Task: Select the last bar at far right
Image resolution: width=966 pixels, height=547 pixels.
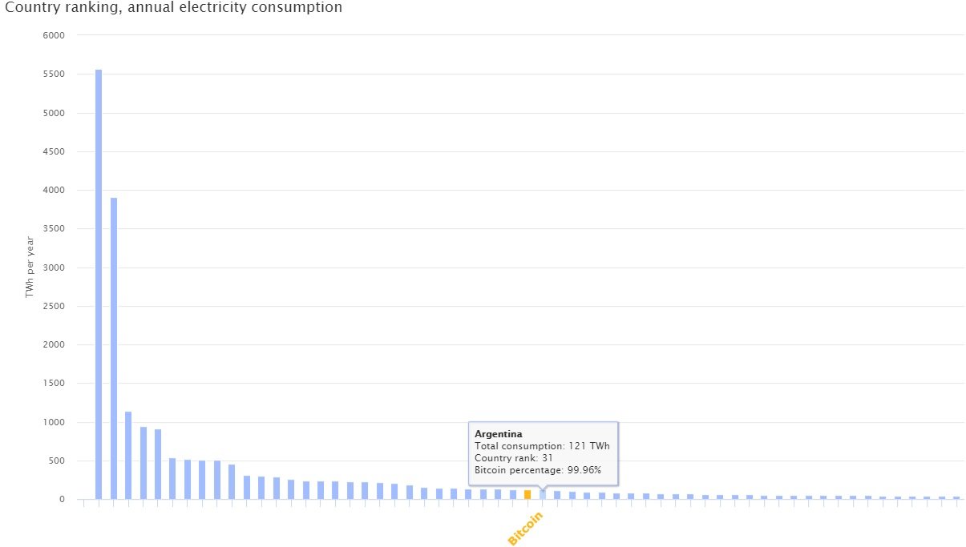Action: tap(956, 497)
